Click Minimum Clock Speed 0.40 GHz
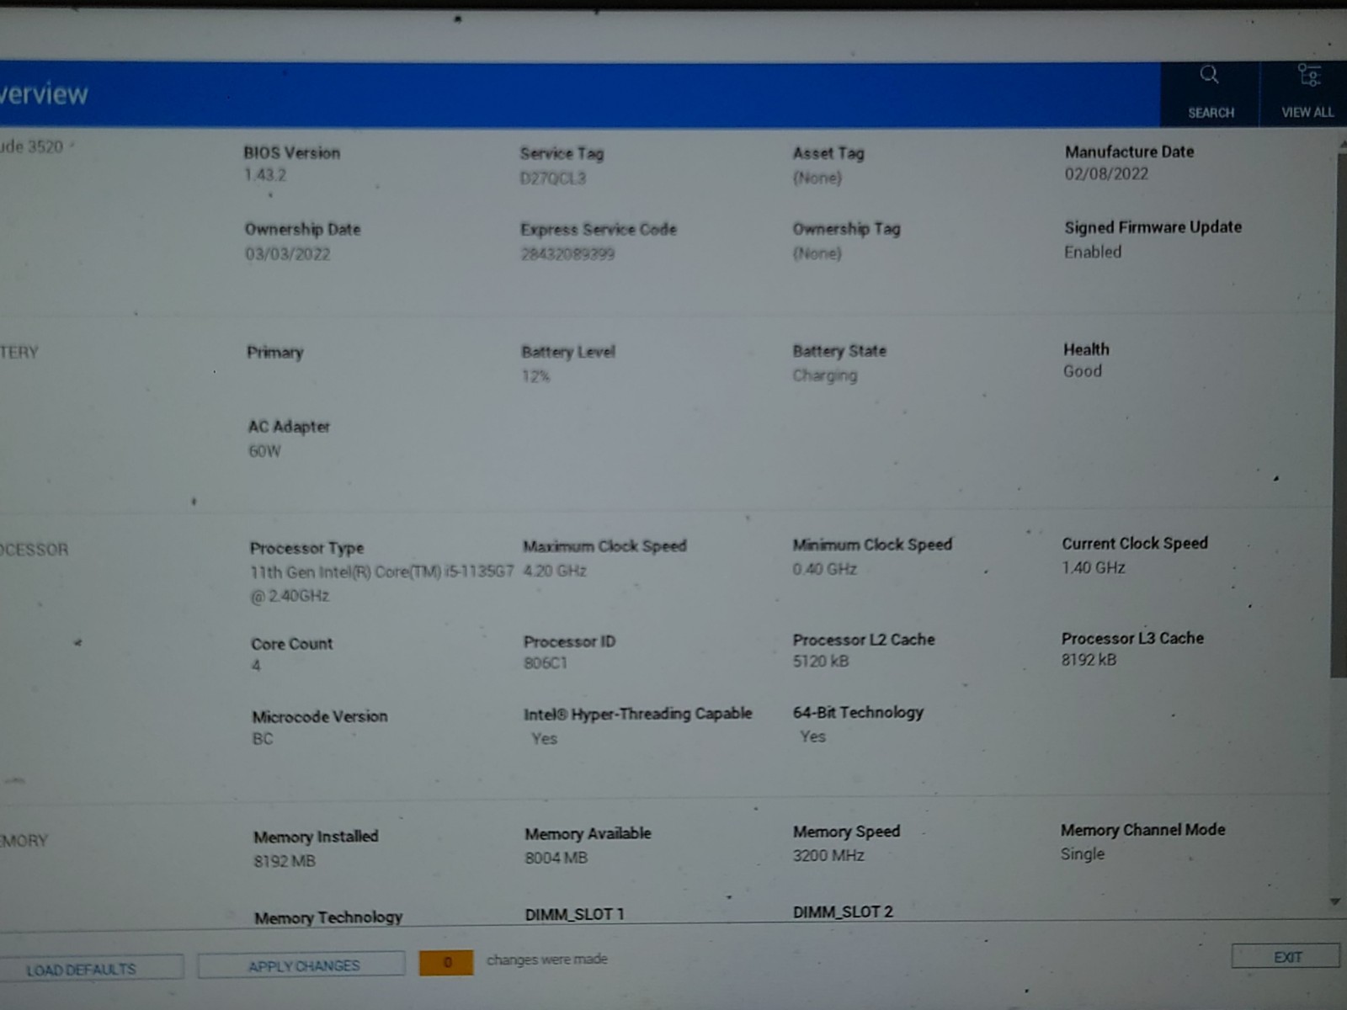The image size is (1347, 1010). 825,569
